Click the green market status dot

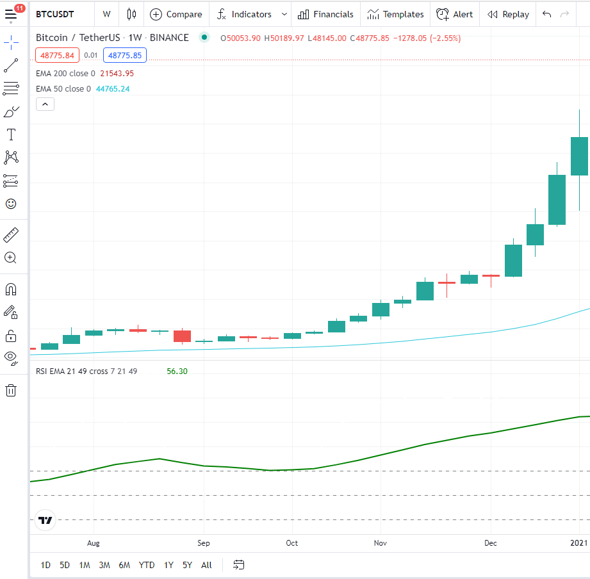coord(204,37)
